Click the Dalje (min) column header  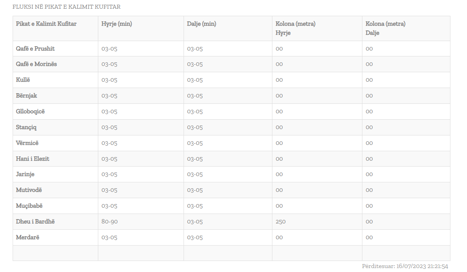point(202,24)
